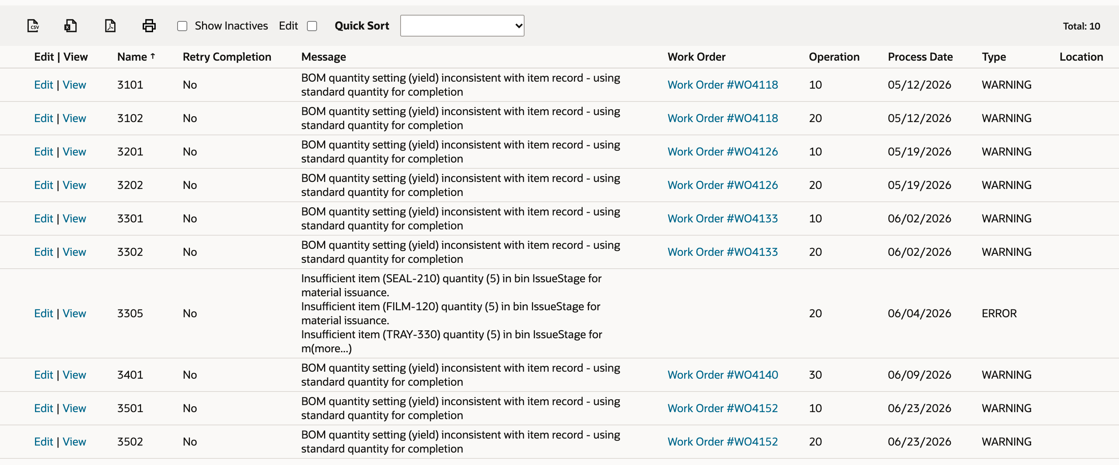Sort by Location column header

pyautogui.click(x=1081, y=57)
